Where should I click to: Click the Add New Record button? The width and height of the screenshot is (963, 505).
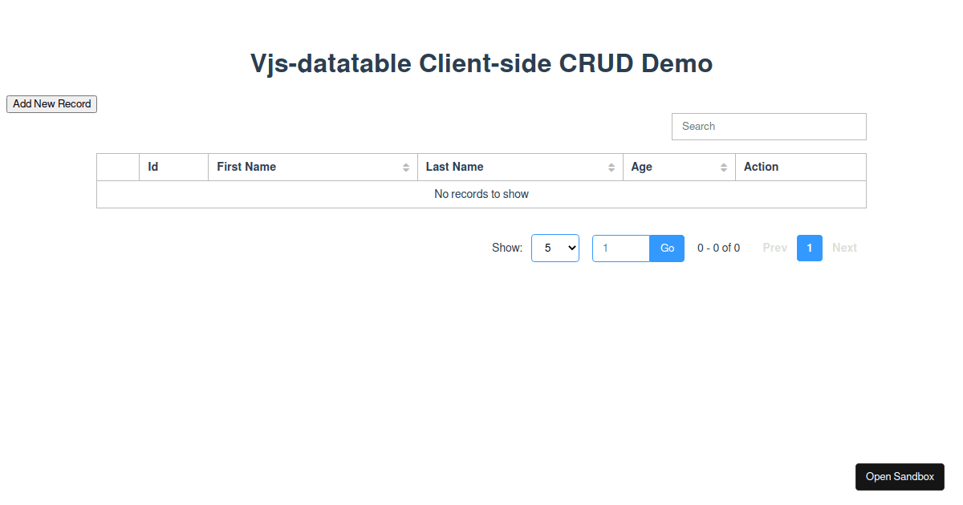[51, 103]
